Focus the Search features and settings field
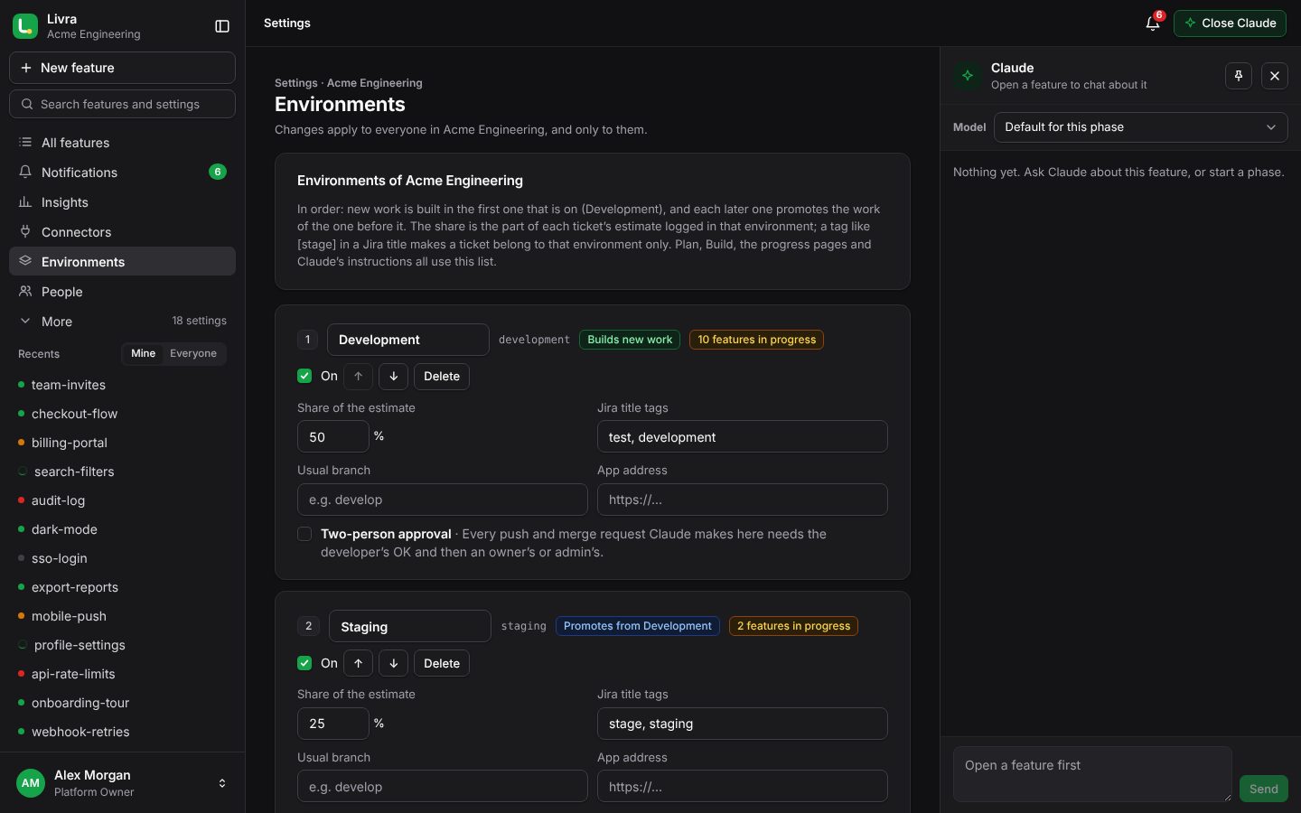 pyautogui.click(x=122, y=104)
